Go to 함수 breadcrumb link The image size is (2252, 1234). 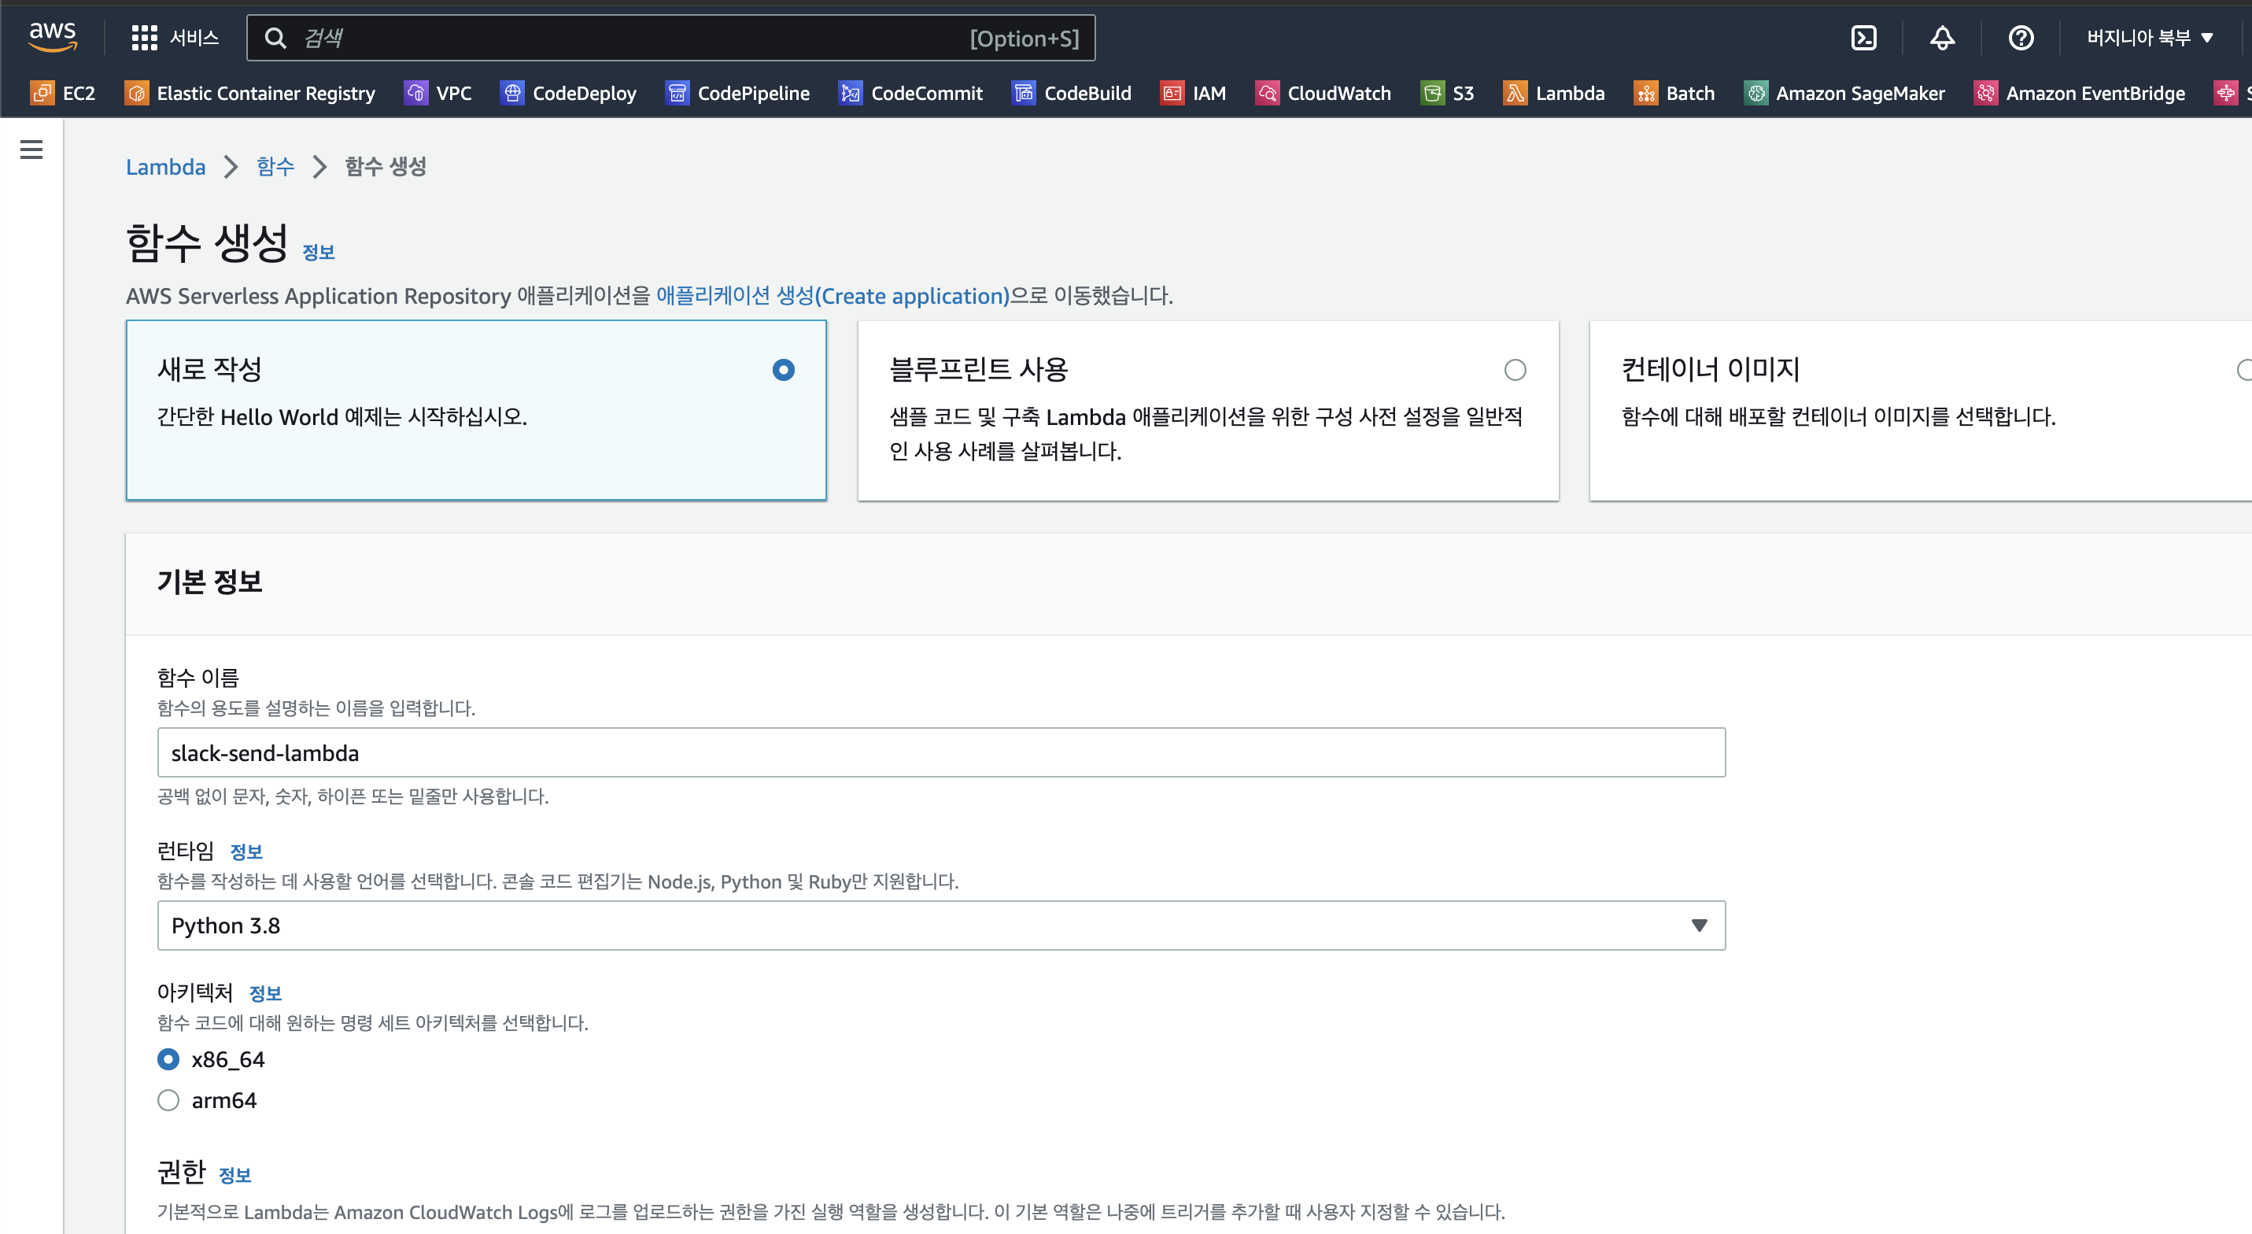275,166
